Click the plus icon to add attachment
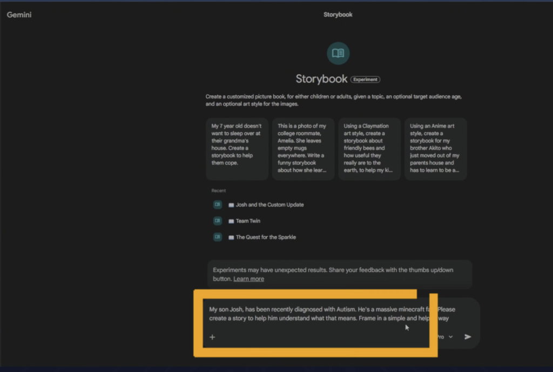553x372 pixels. click(x=212, y=337)
